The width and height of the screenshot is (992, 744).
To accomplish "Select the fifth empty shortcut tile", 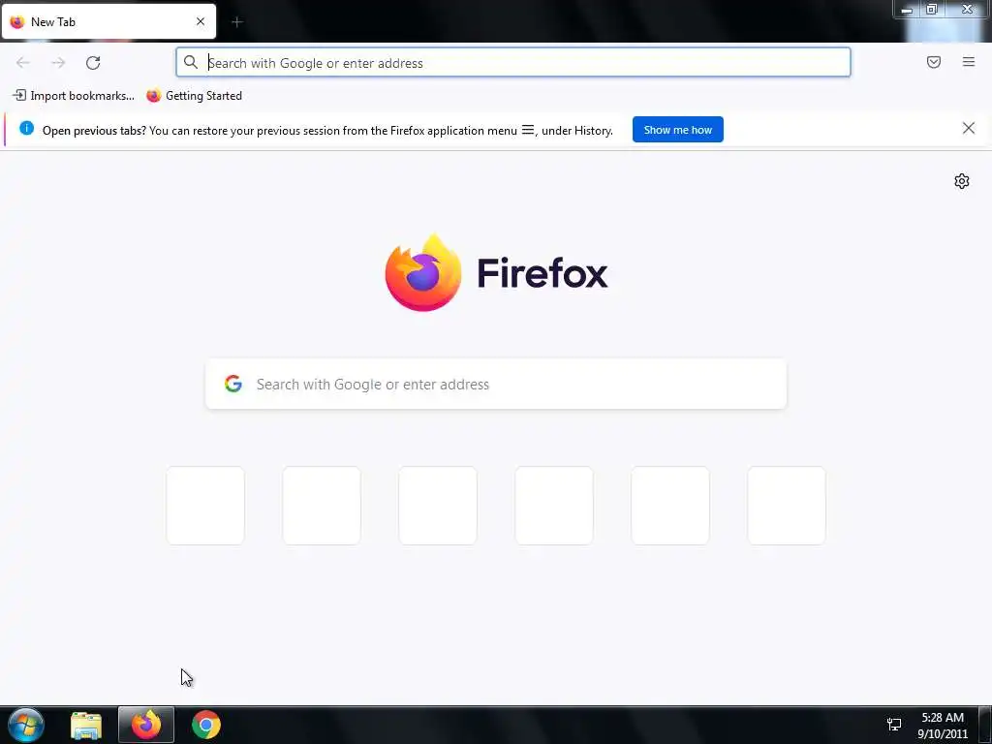I will click(670, 506).
